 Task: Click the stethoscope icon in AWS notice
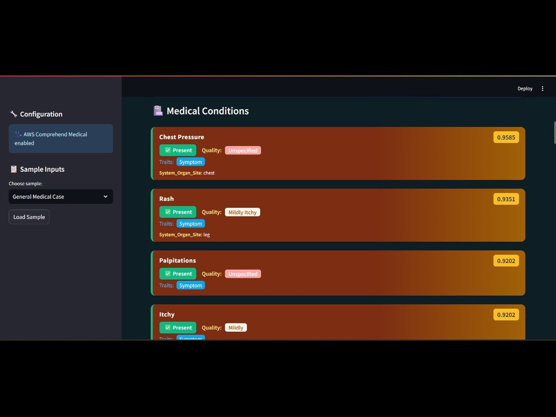click(18, 134)
